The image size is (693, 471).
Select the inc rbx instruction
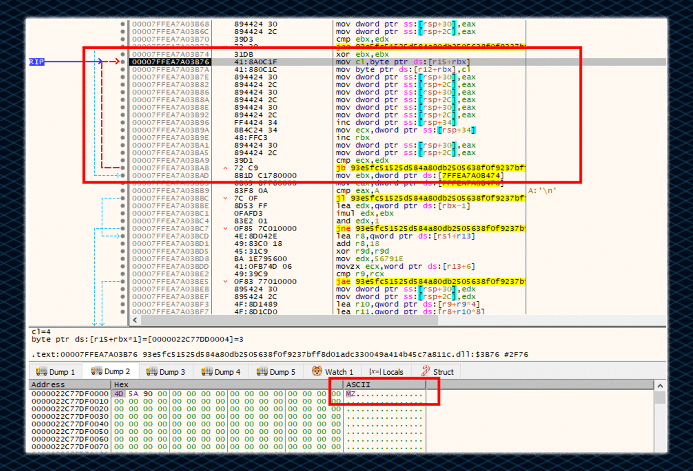(352, 137)
